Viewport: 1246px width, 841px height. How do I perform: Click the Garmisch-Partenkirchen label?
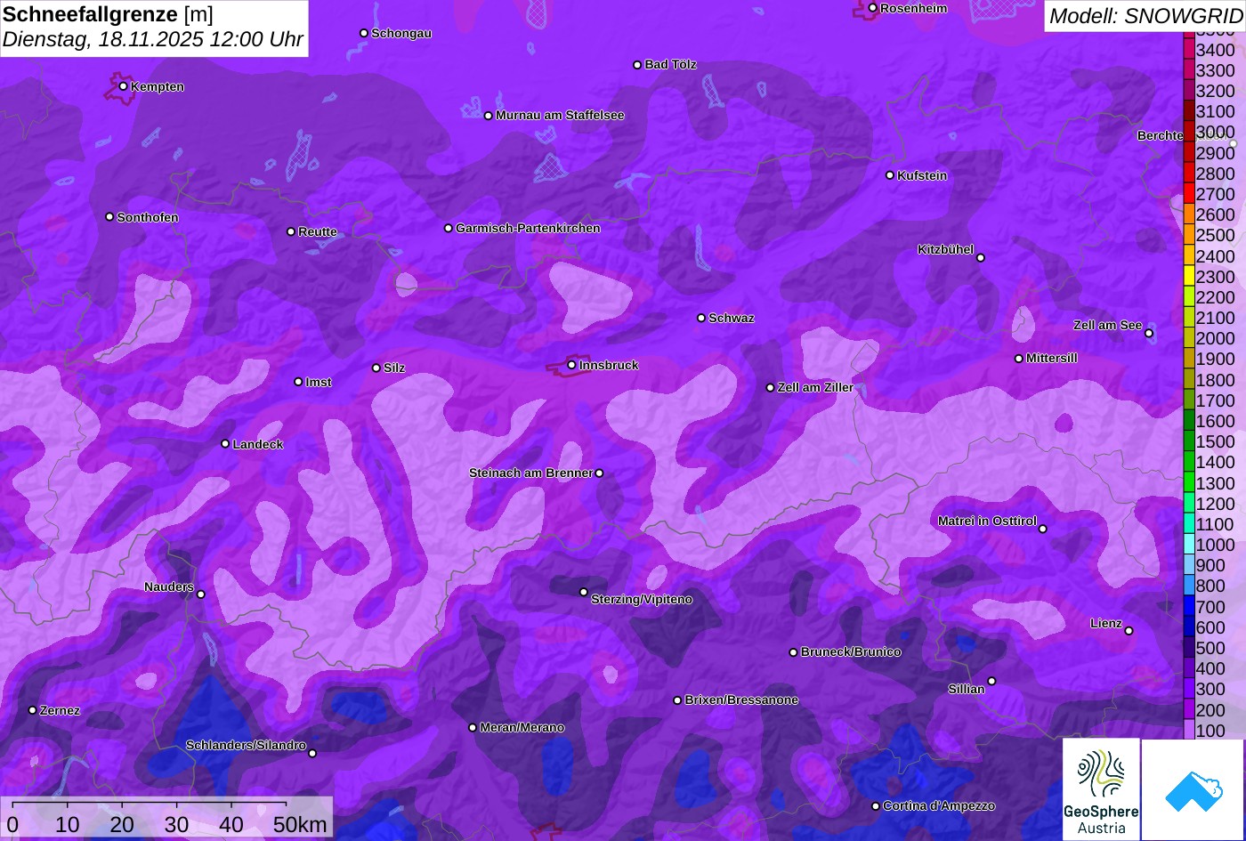point(528,229)
